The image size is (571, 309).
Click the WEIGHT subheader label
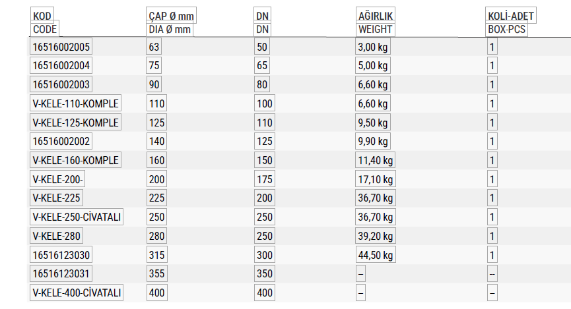pos(376,30)
